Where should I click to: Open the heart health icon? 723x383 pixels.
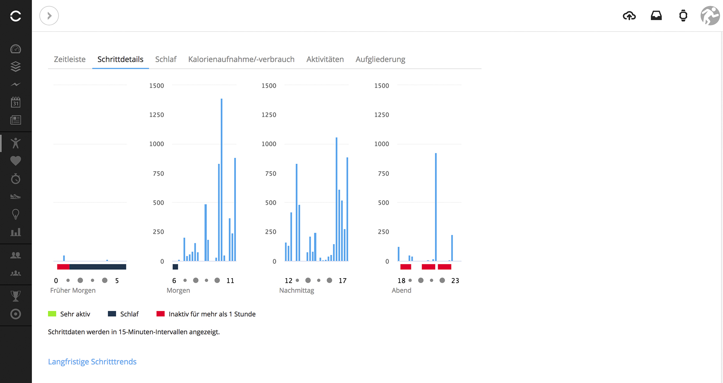16,161
